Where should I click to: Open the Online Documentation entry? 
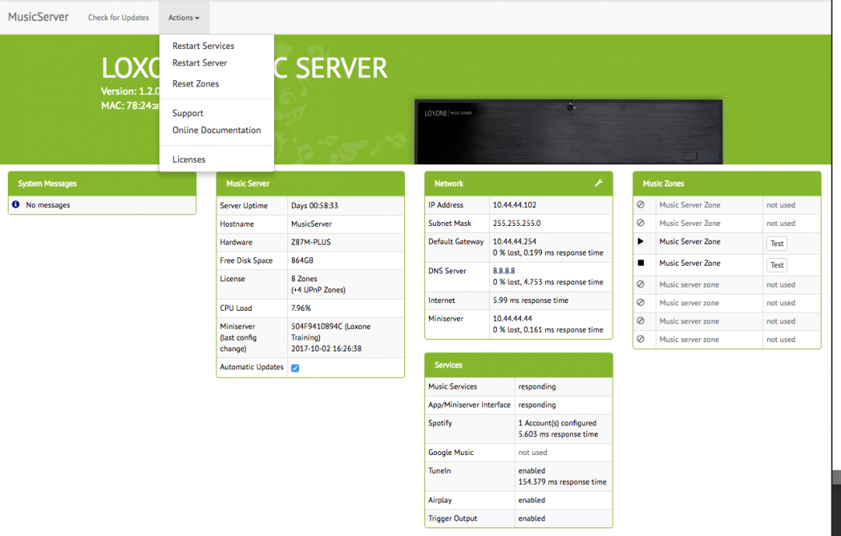216,130
